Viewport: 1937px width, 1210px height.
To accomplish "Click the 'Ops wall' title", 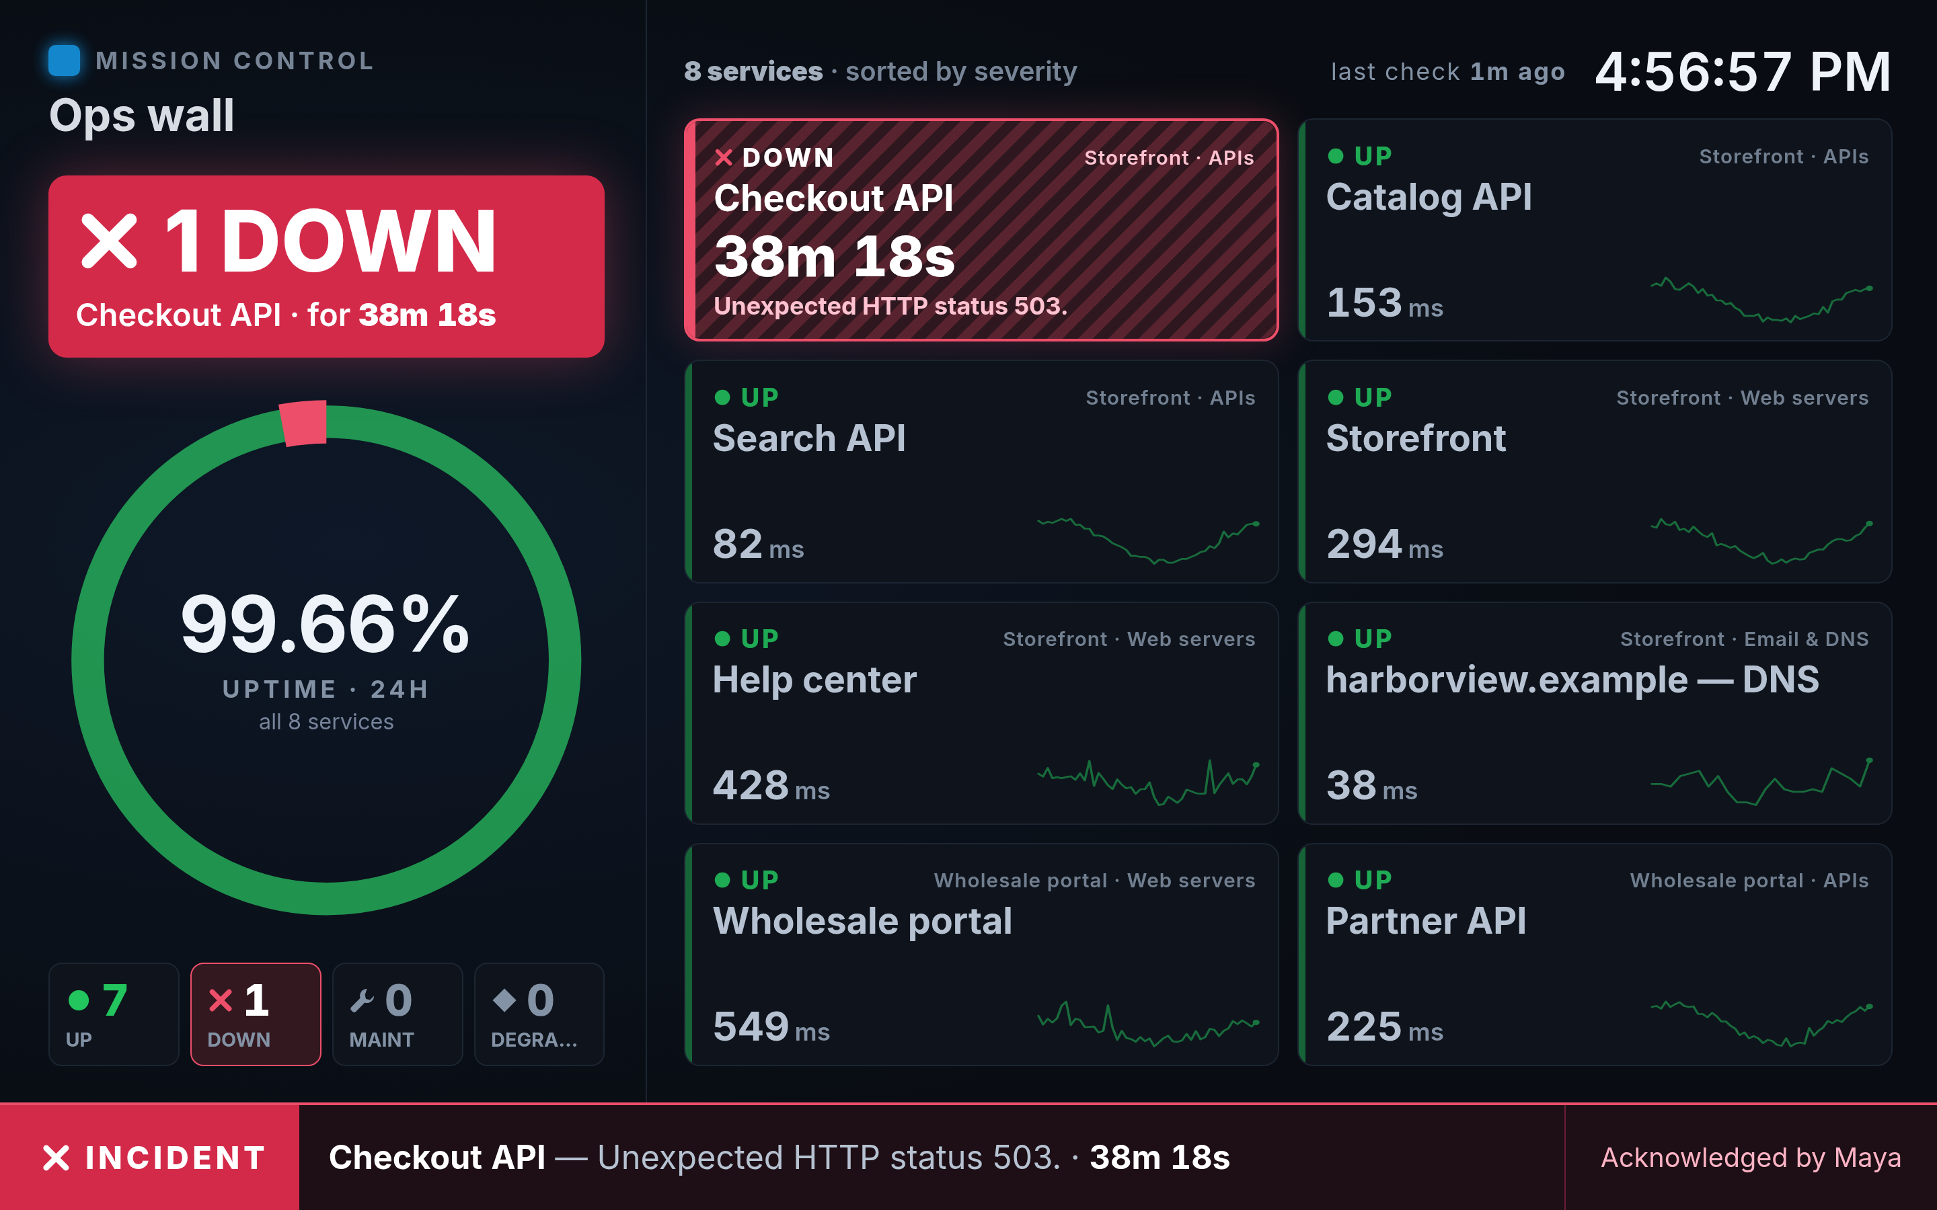I will point(142,116).
